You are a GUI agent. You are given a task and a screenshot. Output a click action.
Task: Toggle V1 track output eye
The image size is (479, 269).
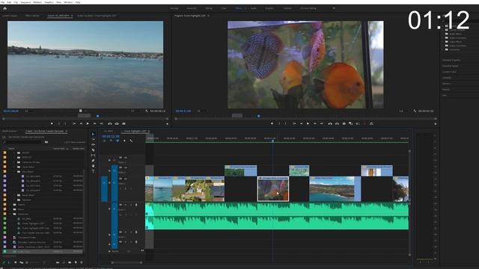click(x=126, y=179)
